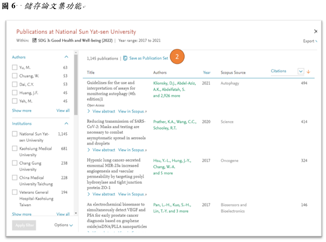
Task: Click author link Hsu, Y.-L.
Action: [162, 160]
